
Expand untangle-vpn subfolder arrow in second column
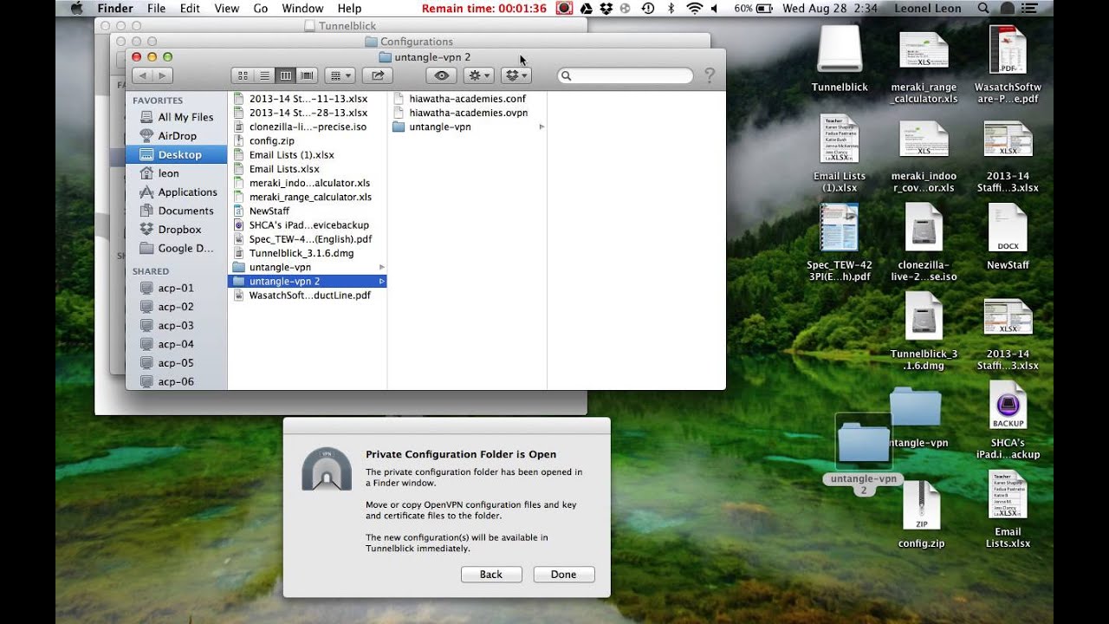click(542, 127)
